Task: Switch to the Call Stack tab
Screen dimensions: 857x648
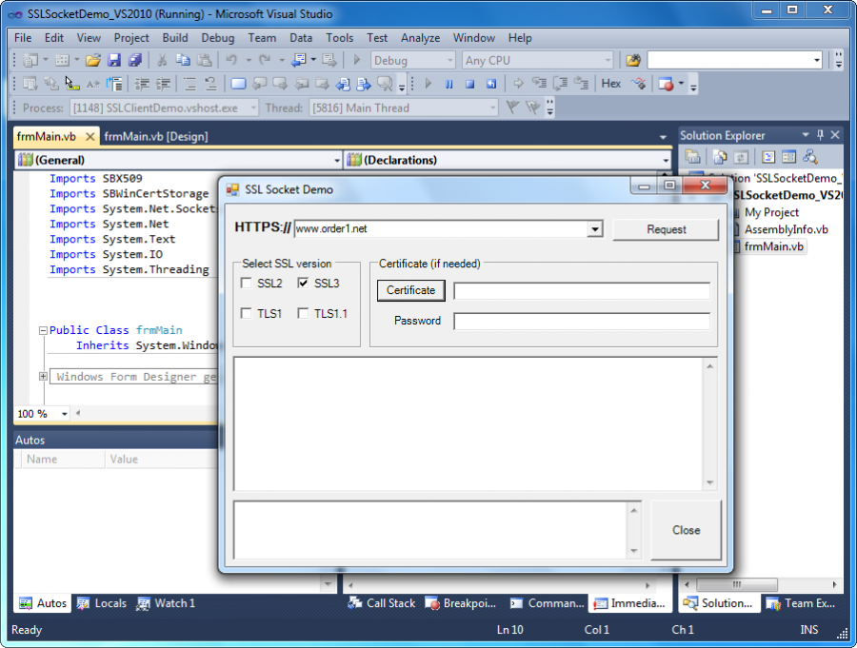Action: pos(382,603)
